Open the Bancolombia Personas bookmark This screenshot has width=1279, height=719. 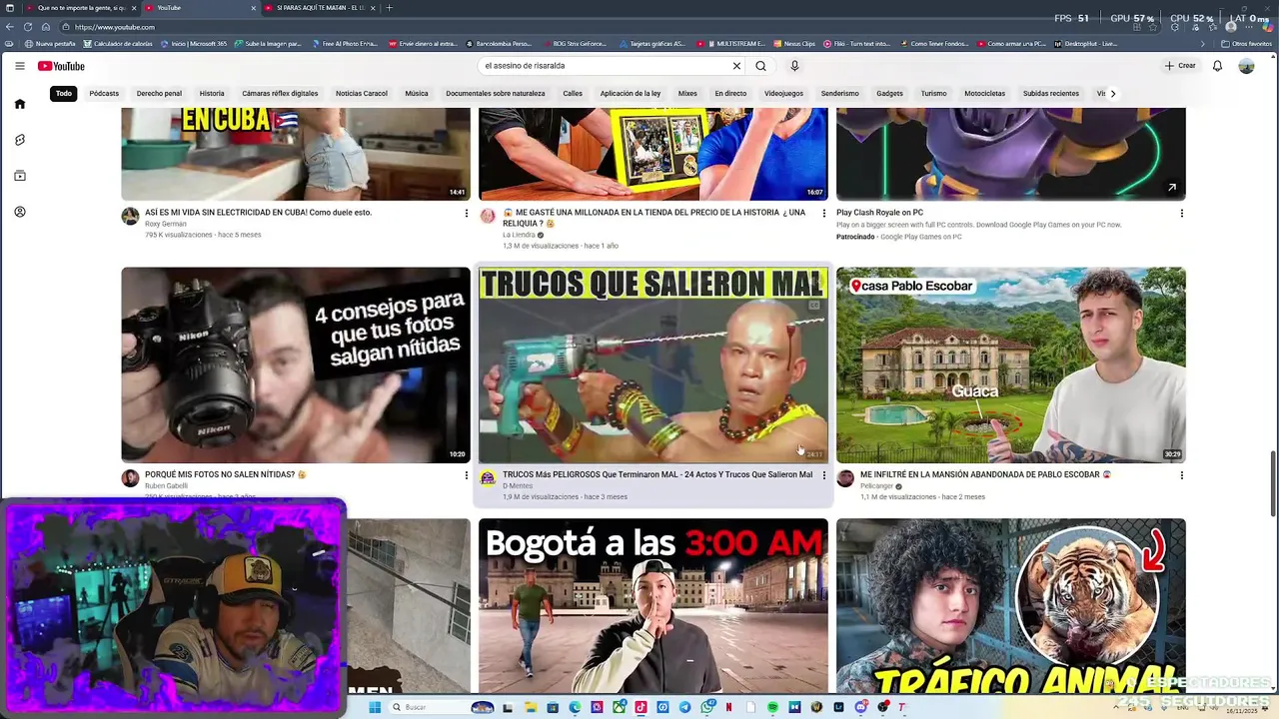pyautogui.click(x=498, y=44)
